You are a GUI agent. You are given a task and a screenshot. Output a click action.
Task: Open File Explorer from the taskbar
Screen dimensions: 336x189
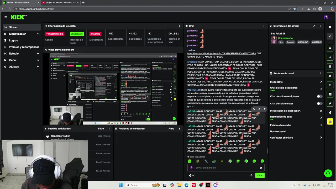pyautogui.click(x=179, y=185)
